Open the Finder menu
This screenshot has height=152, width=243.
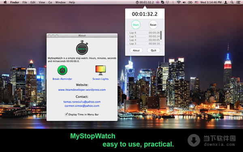[x=15, y=2]
